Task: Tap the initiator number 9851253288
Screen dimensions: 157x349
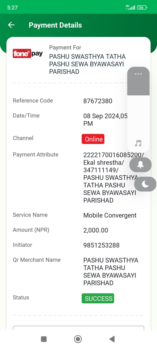Action: [x=101, y=245]
